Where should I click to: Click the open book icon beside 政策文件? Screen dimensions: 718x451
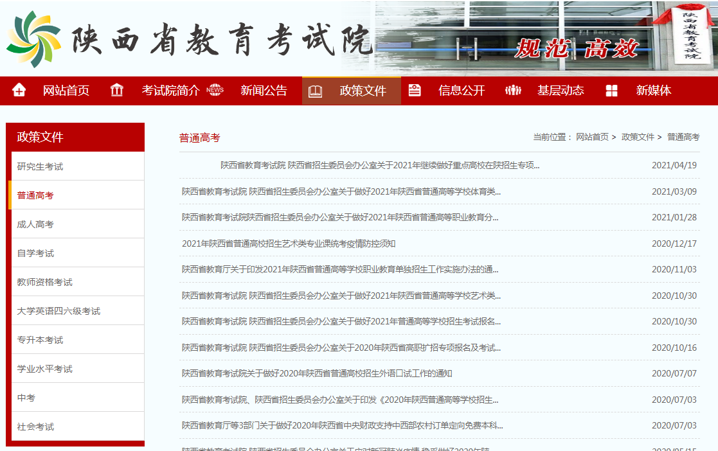315,91
